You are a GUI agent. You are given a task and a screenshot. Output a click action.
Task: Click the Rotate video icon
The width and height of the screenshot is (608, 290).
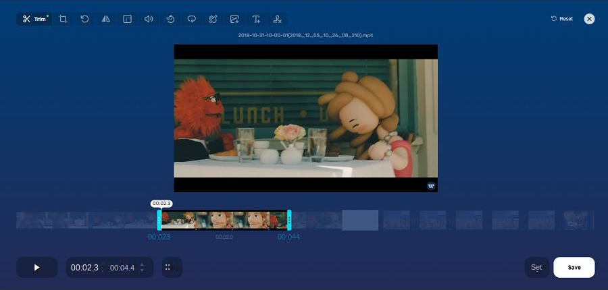tap(84, 19)
